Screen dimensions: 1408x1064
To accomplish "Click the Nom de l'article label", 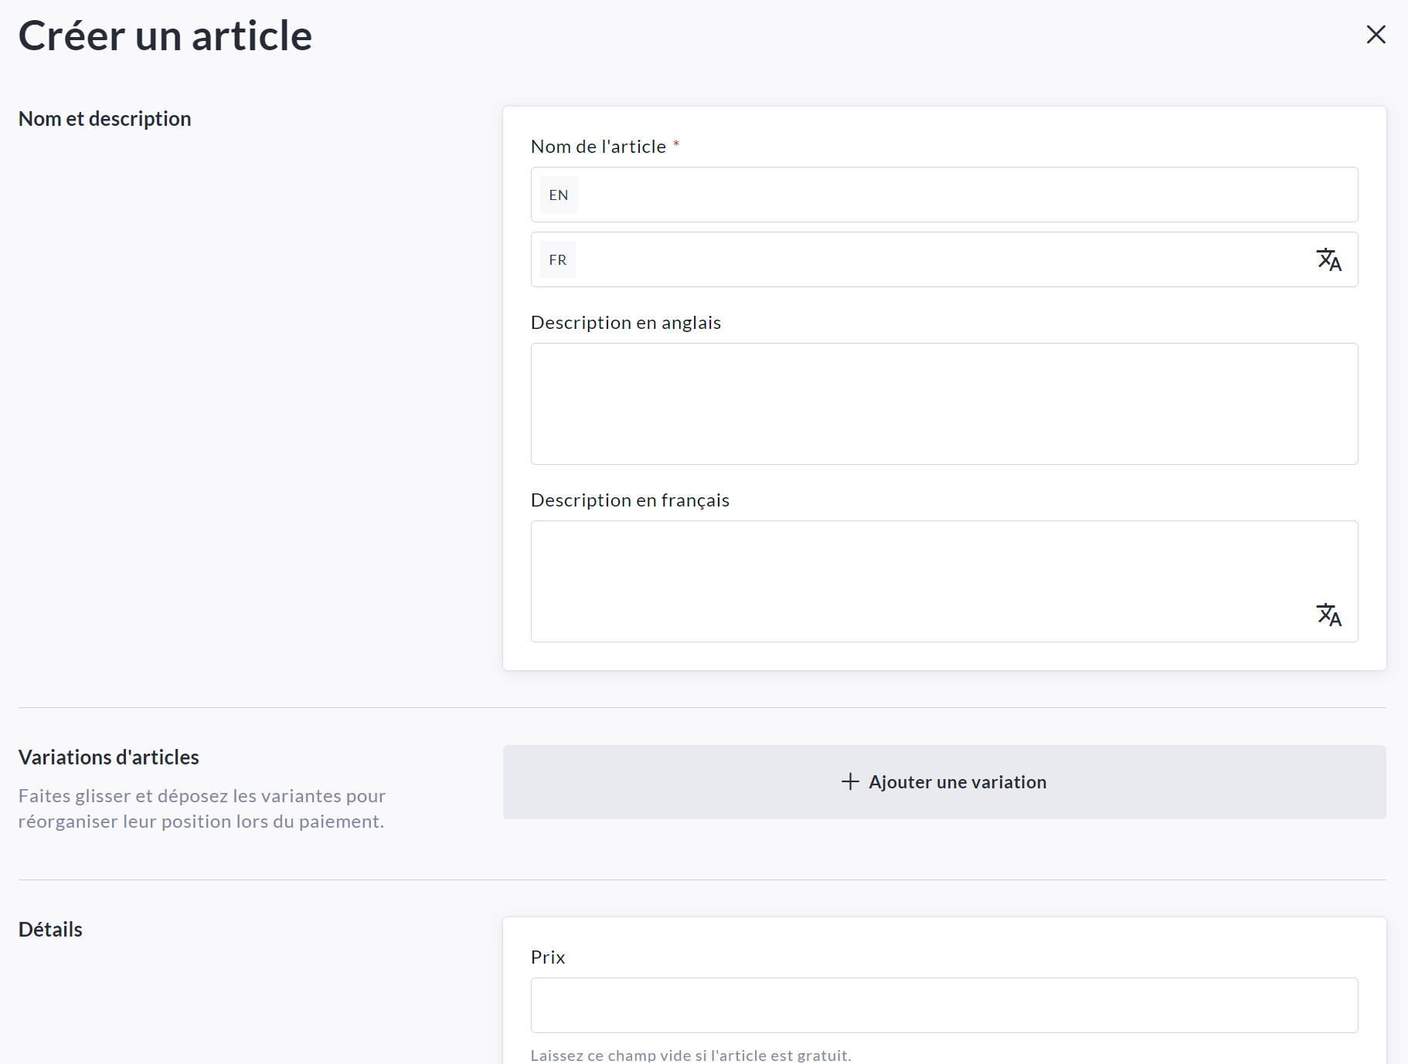I will 598,147.
